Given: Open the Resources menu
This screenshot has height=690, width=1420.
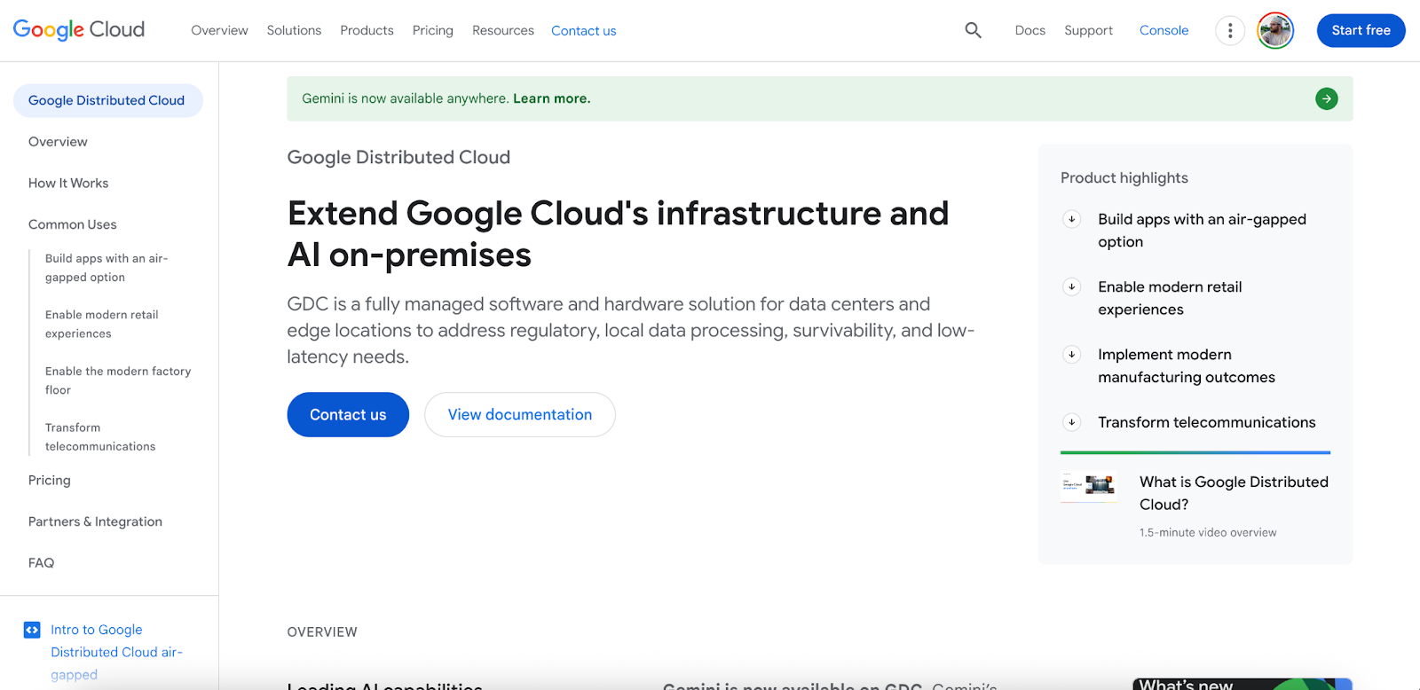Looking at the screenshot, I should [x=503, y=30].
